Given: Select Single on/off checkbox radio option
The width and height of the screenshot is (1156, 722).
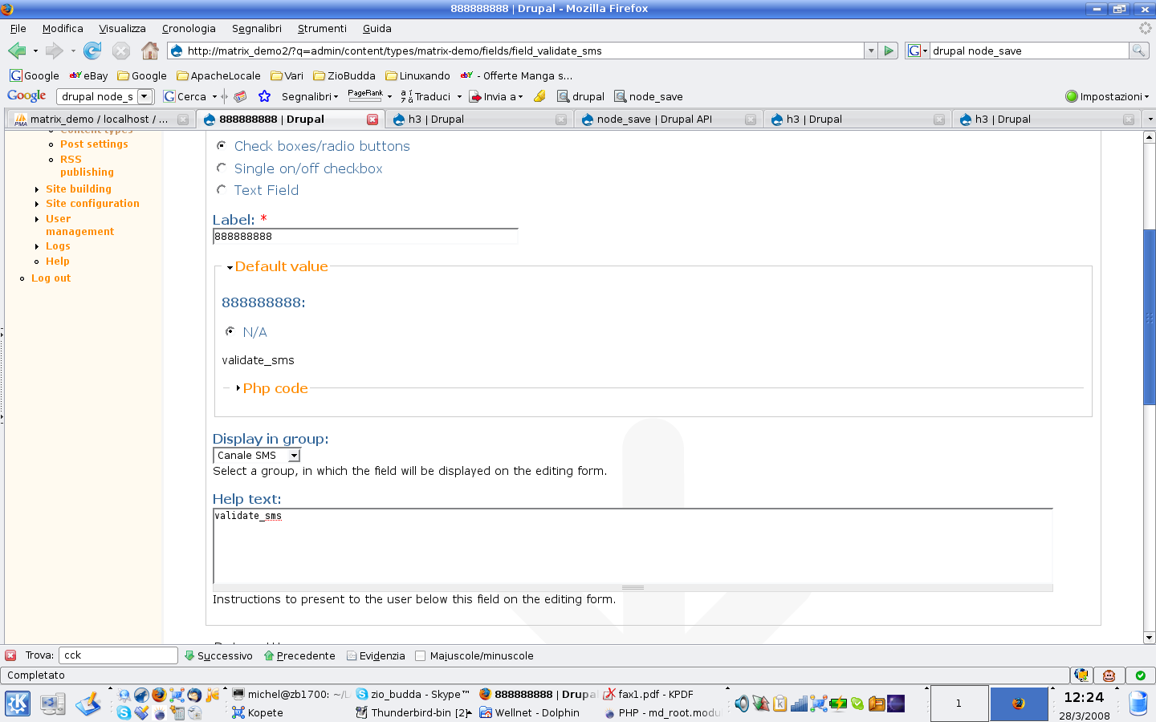Looking at the screenshot, I should [222, 168].
